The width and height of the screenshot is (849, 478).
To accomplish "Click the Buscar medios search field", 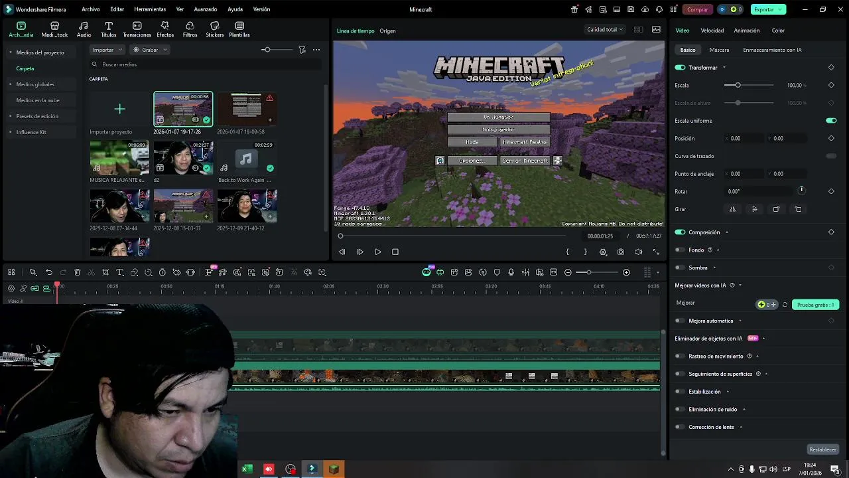I will 206,64.
